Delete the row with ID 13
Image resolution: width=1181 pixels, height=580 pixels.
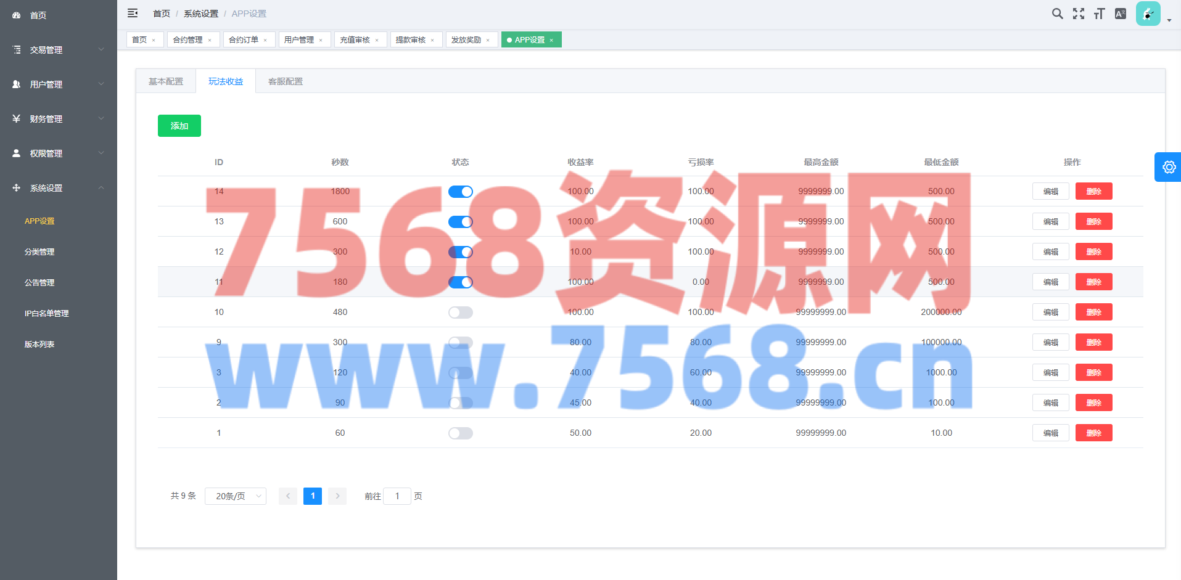1093,221
